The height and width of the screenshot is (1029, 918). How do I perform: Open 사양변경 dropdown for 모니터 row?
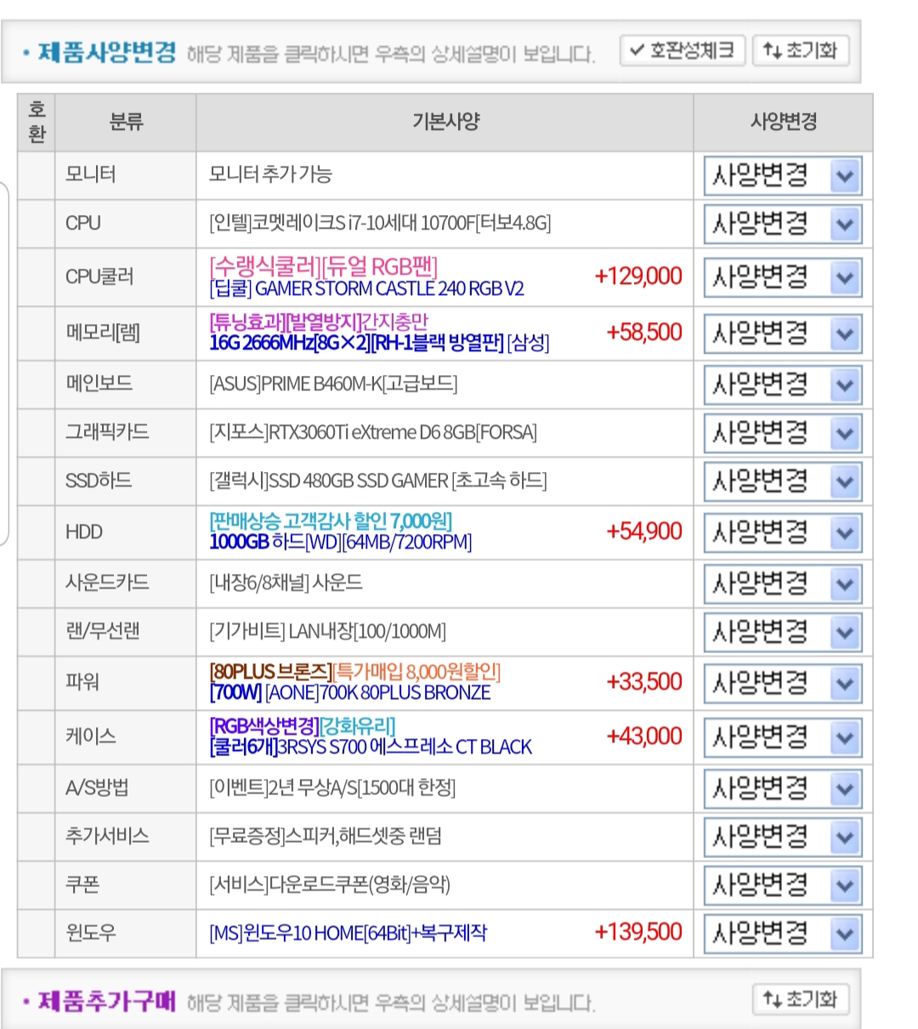783,176
